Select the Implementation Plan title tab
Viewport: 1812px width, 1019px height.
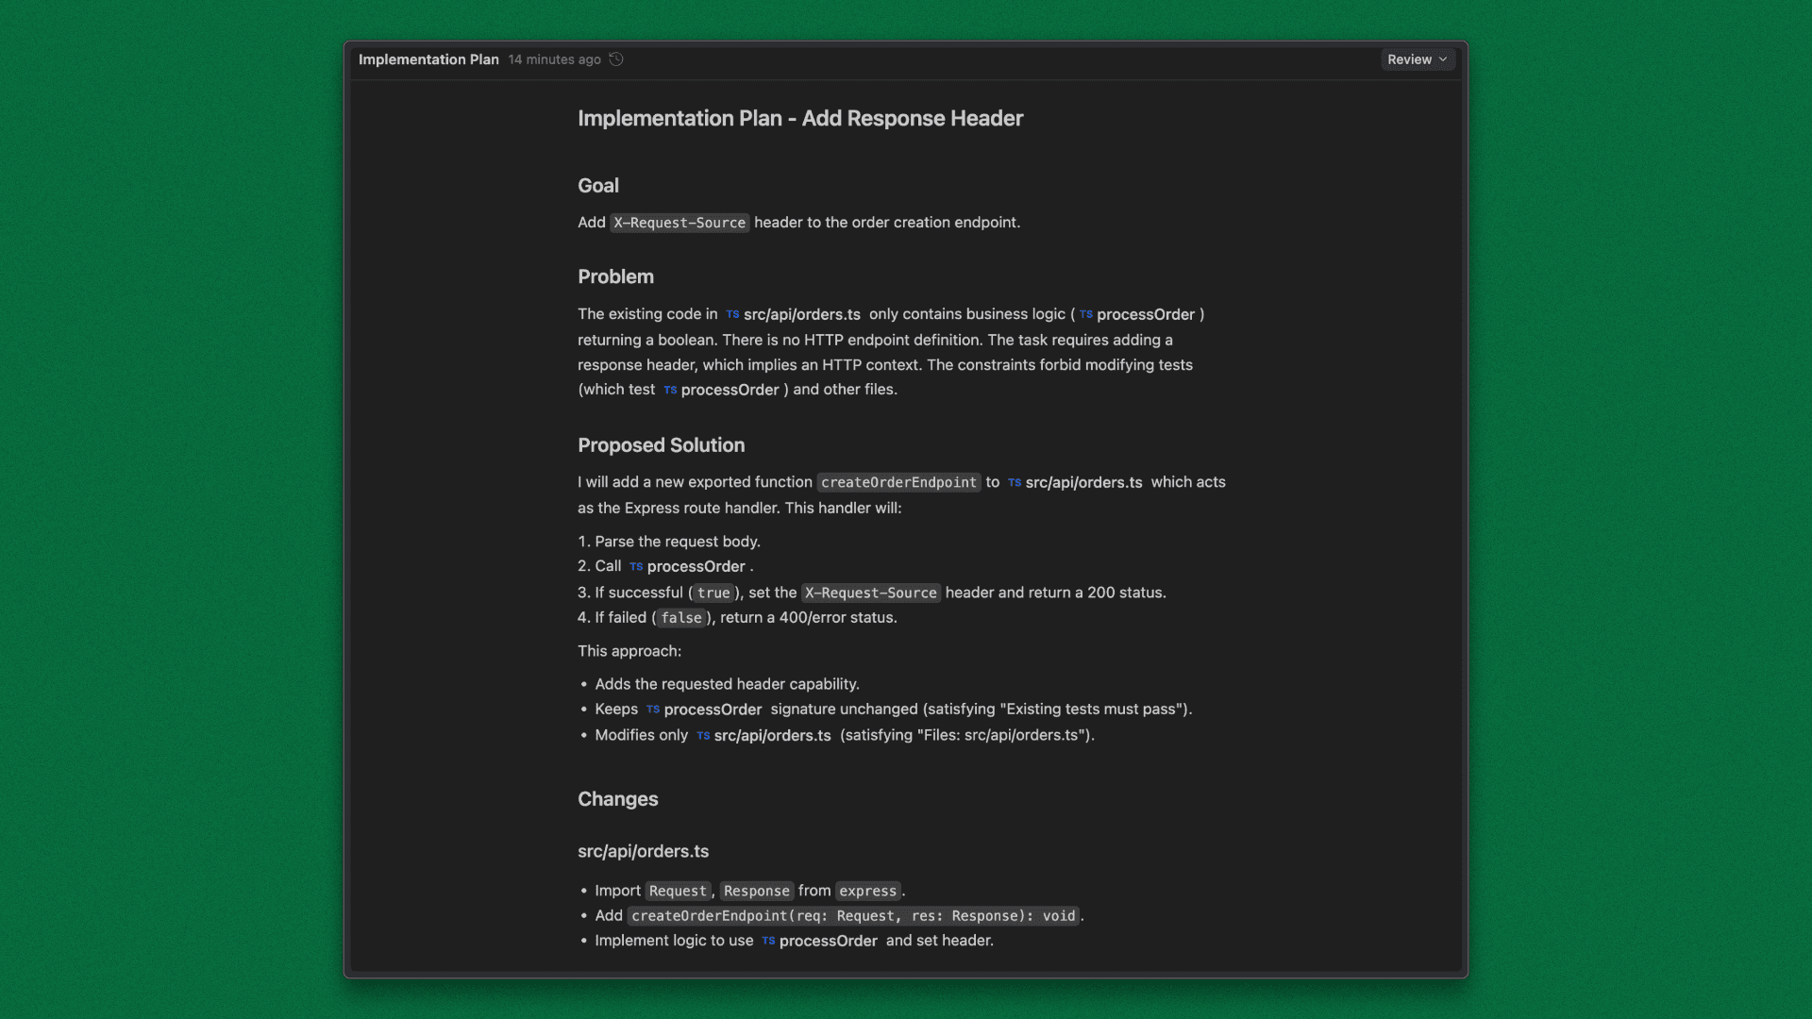point(428,59)
